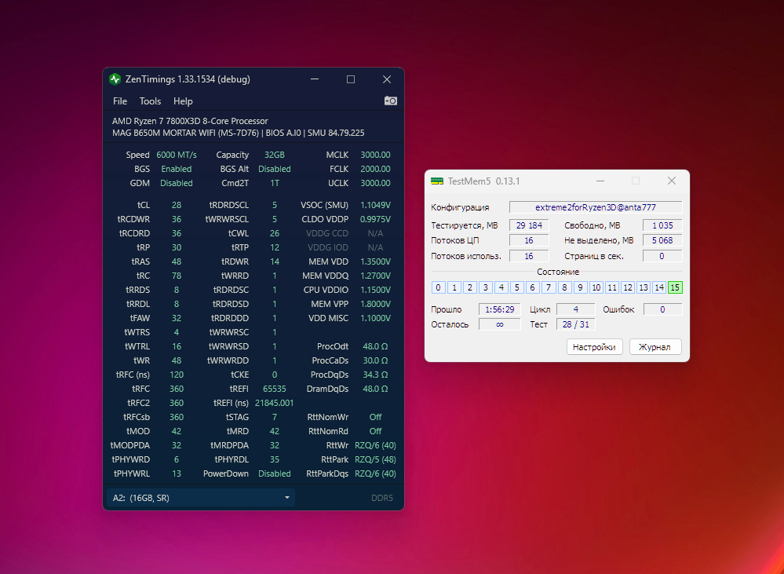Click the Не выделено, MB value 5 068
784x574 pixels.
(x=662, y=240)
